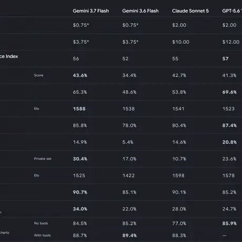
Task: Click the No tools sub-label
Action: pos(41,223)
